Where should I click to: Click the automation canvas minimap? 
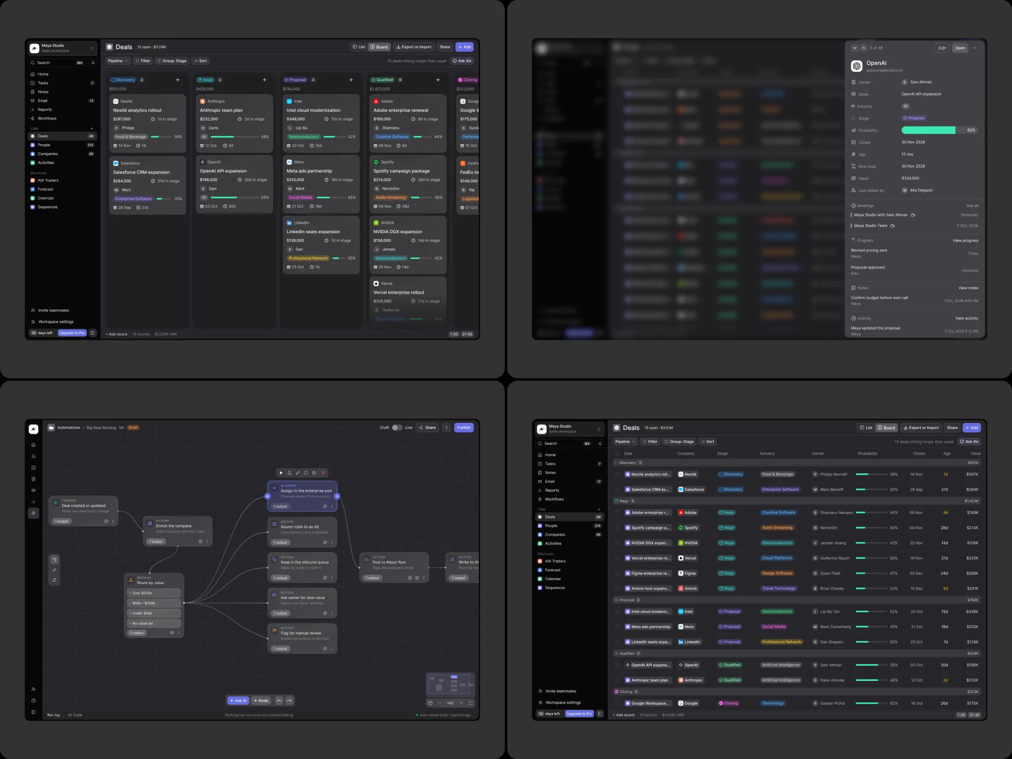click(x=450, y=684)
